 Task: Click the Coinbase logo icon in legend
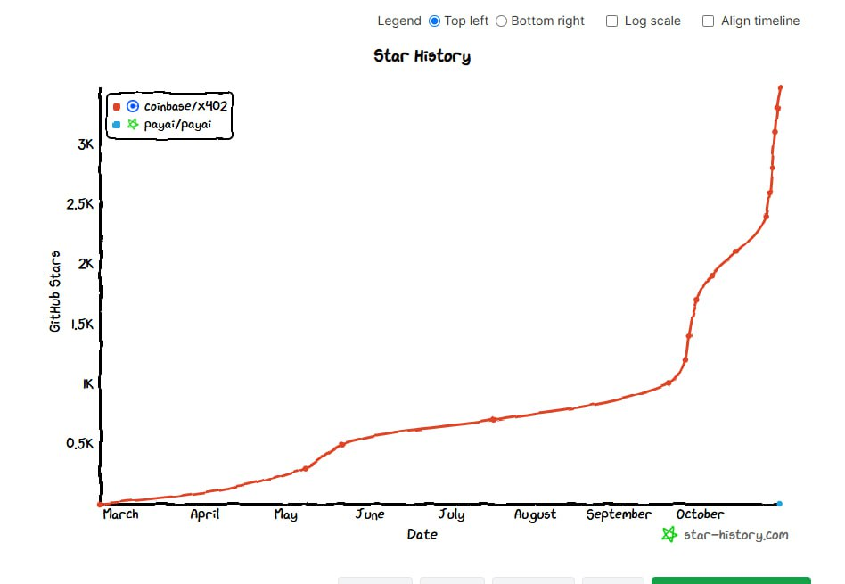pyautogui.click(x=133, y=106)
